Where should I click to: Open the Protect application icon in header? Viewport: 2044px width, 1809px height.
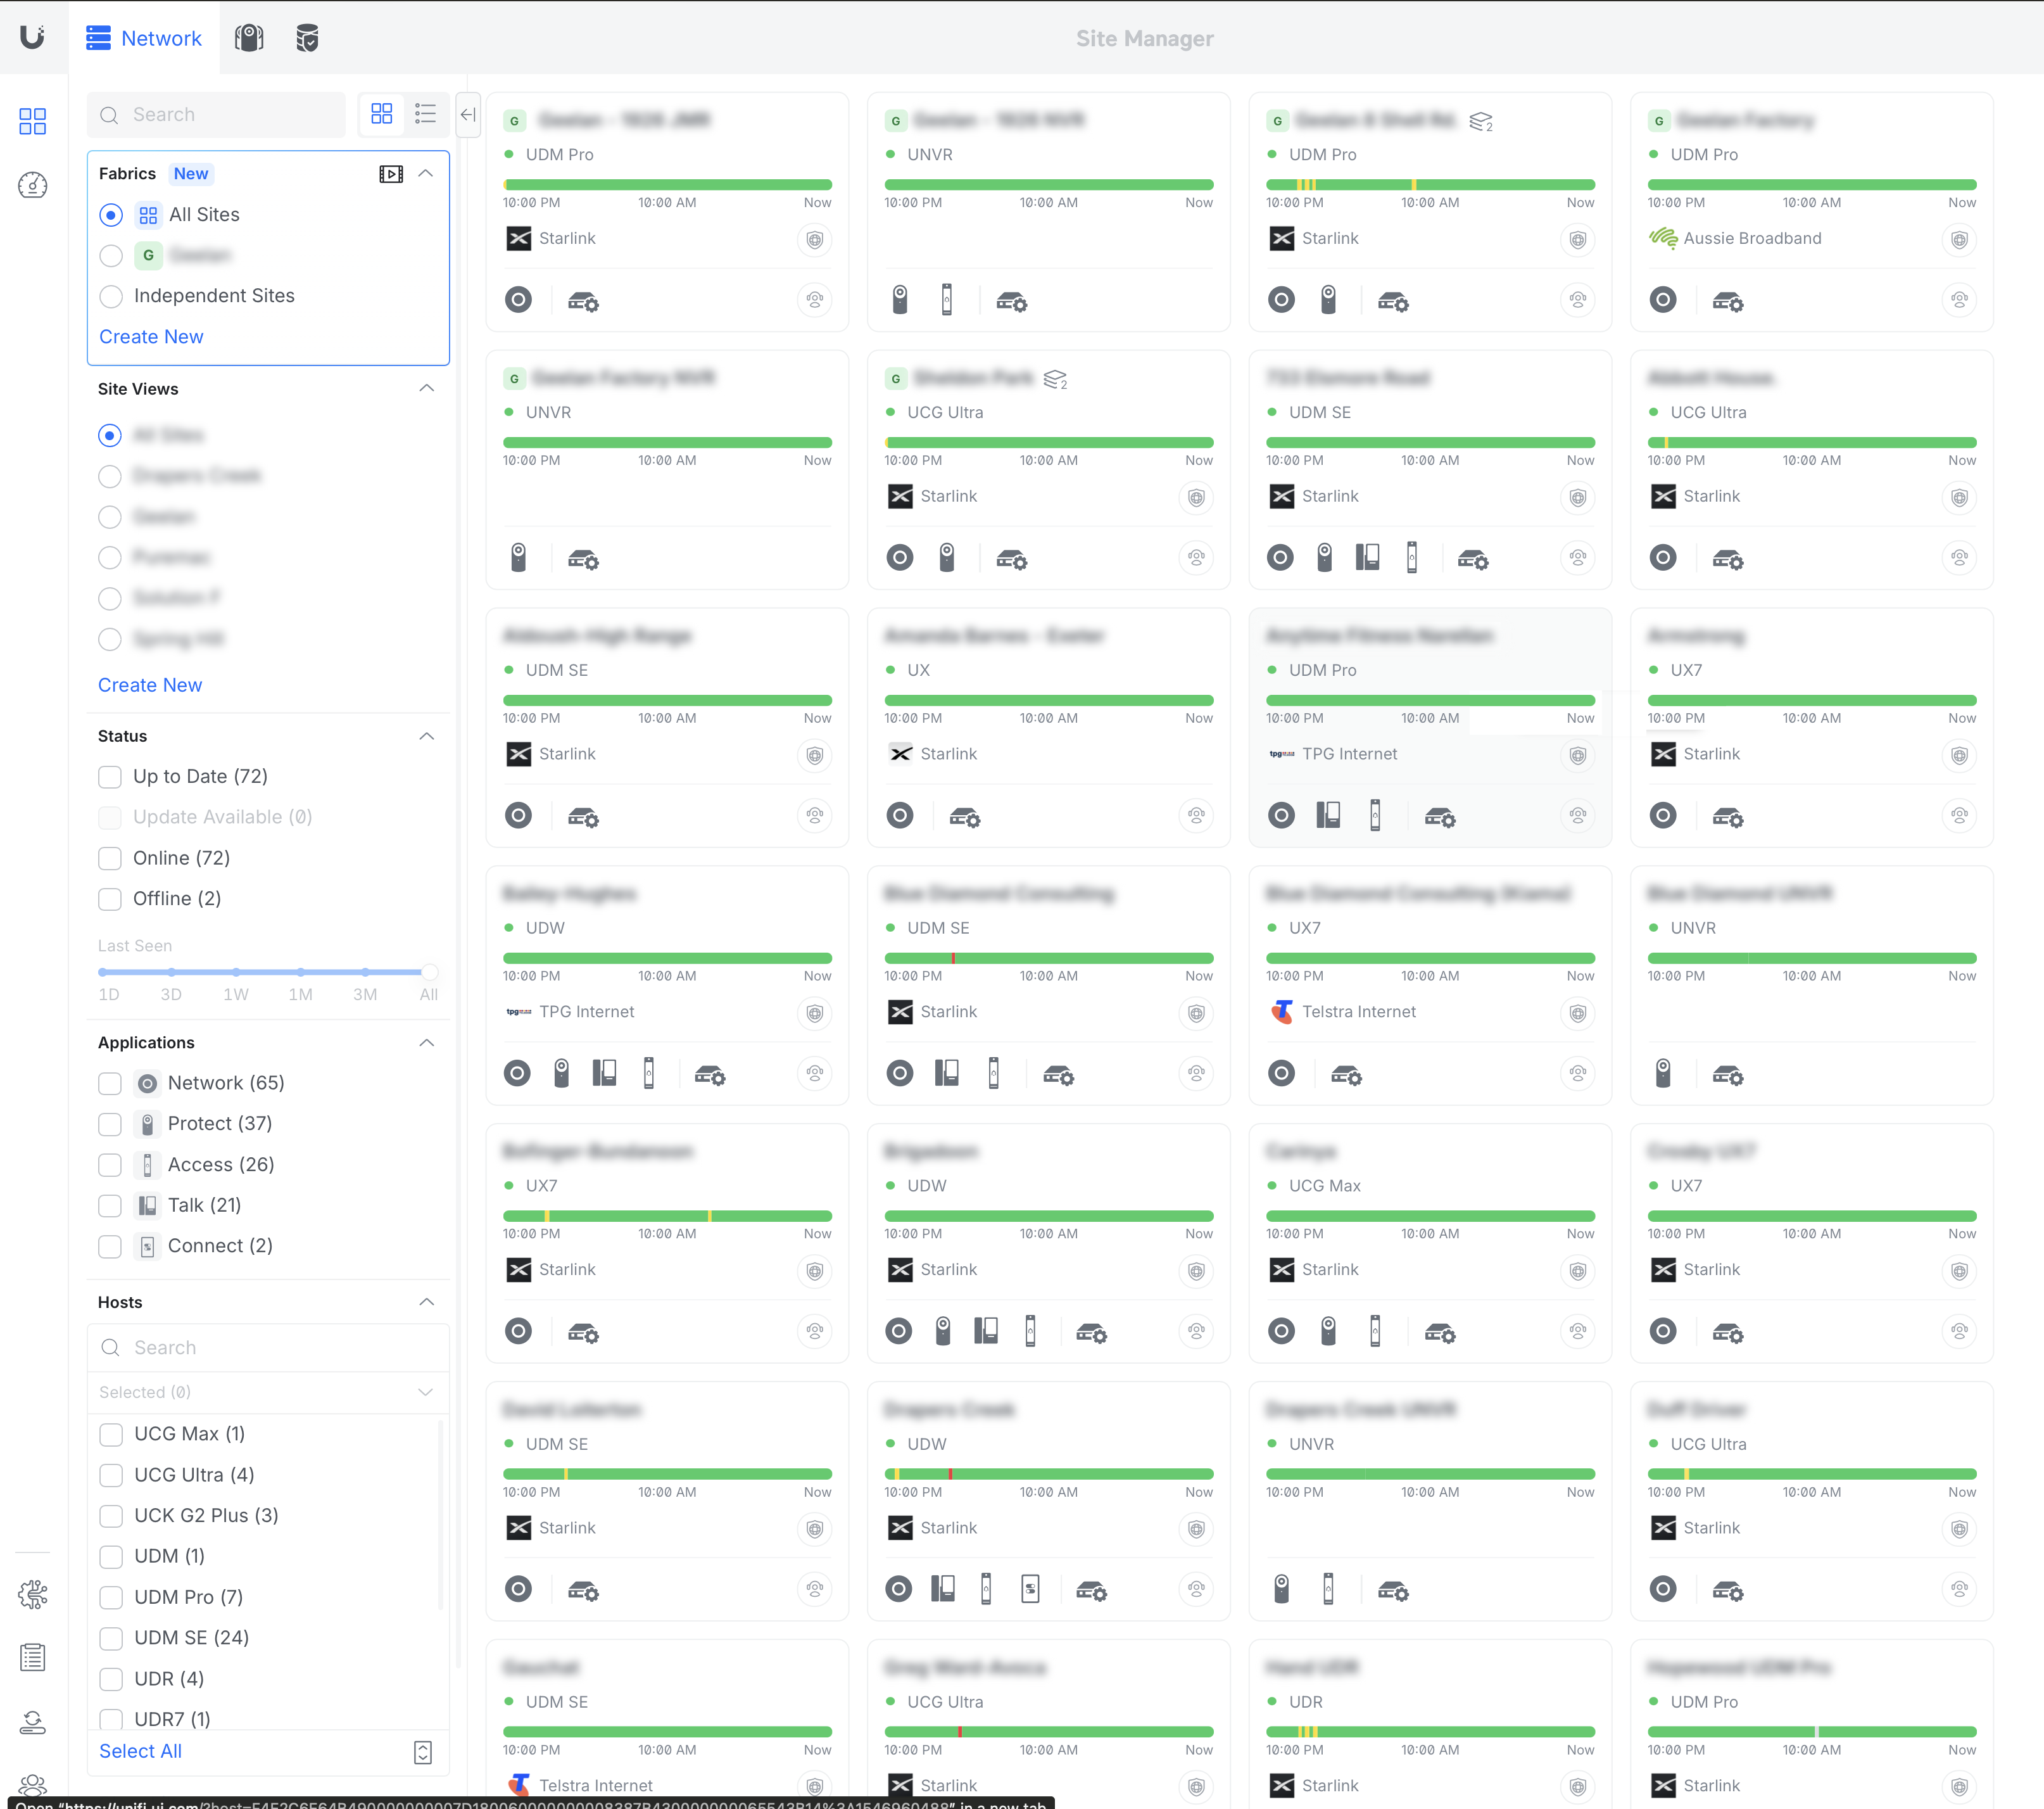click(249, 38)
